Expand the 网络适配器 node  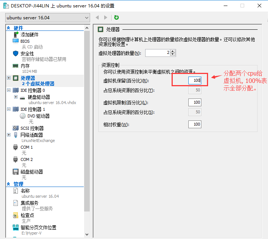click(9, 135)
